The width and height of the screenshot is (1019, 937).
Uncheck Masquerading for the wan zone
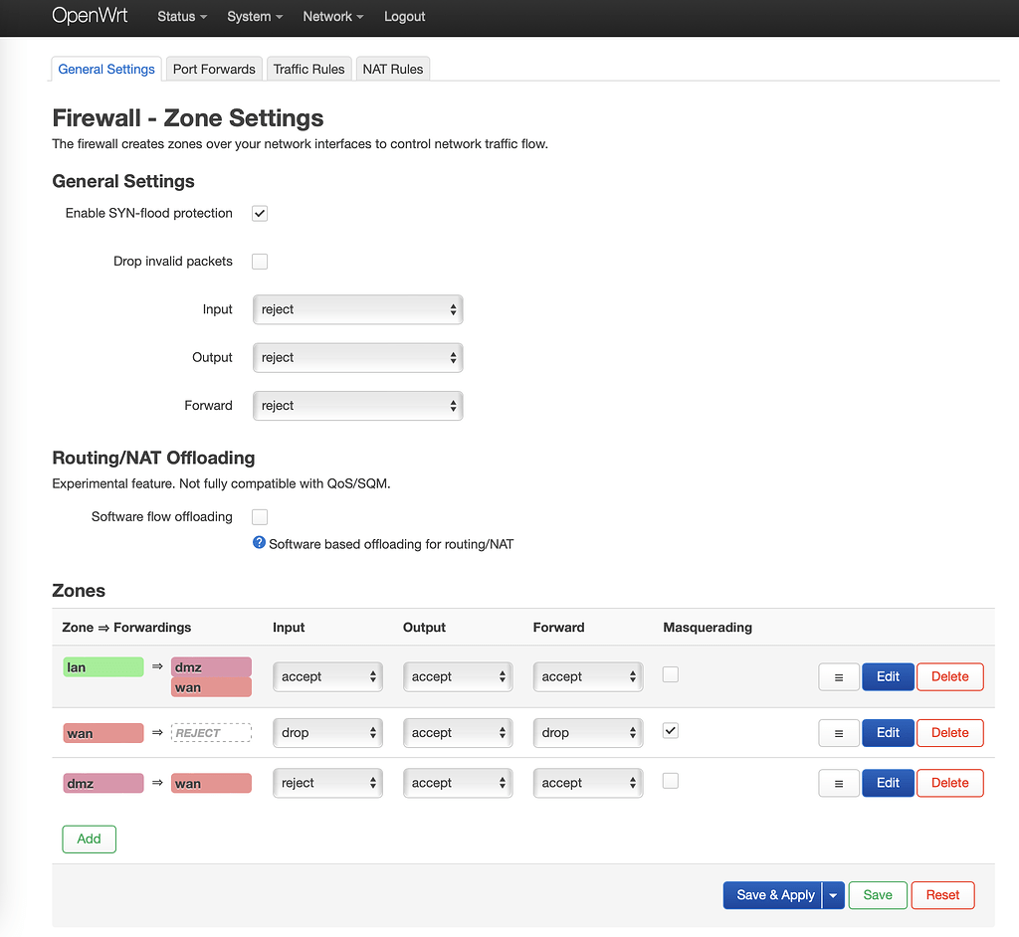point(671,731)
